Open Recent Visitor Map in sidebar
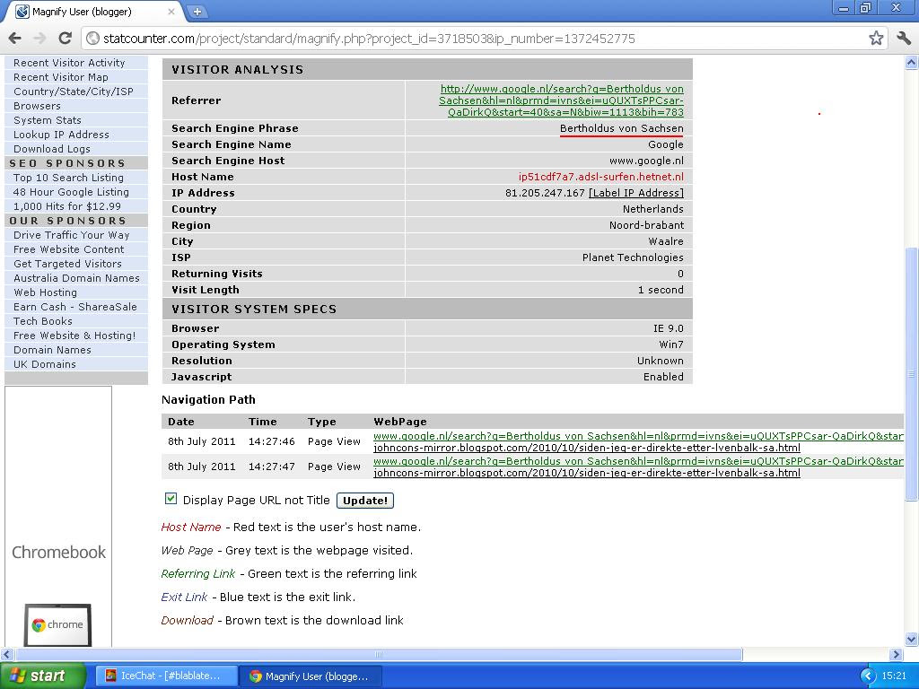919x689 pixels. point(60,77)
